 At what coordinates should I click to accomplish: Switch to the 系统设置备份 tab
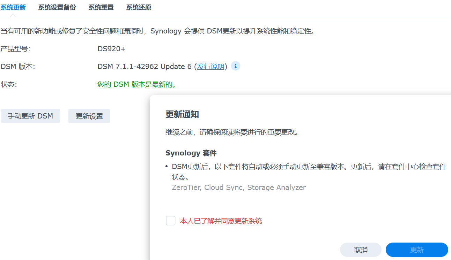click(x=57, y=7)
